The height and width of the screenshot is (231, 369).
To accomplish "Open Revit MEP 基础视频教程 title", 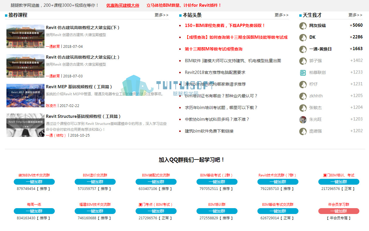I will click(79, 87).
